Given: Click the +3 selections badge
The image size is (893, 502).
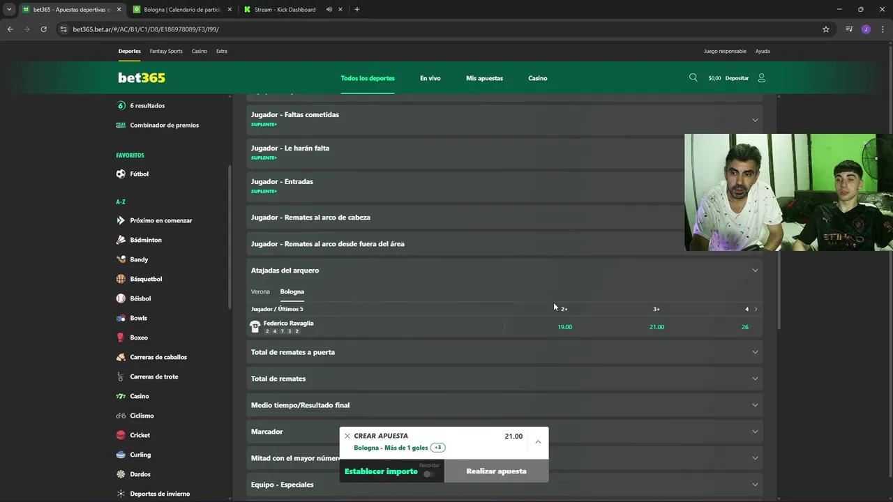Looking at the screenshot, I should click(x=438, y=448).
